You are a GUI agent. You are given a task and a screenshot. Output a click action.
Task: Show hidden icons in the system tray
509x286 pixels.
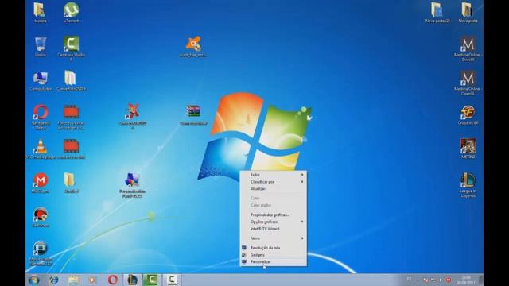pyautogui.click(x=418, y=280)
